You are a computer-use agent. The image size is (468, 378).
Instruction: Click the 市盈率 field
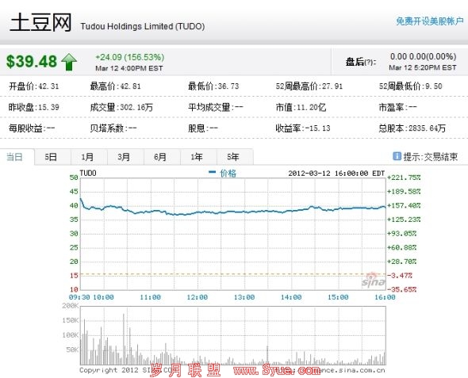pyautogui.click(x=398, y=107)
